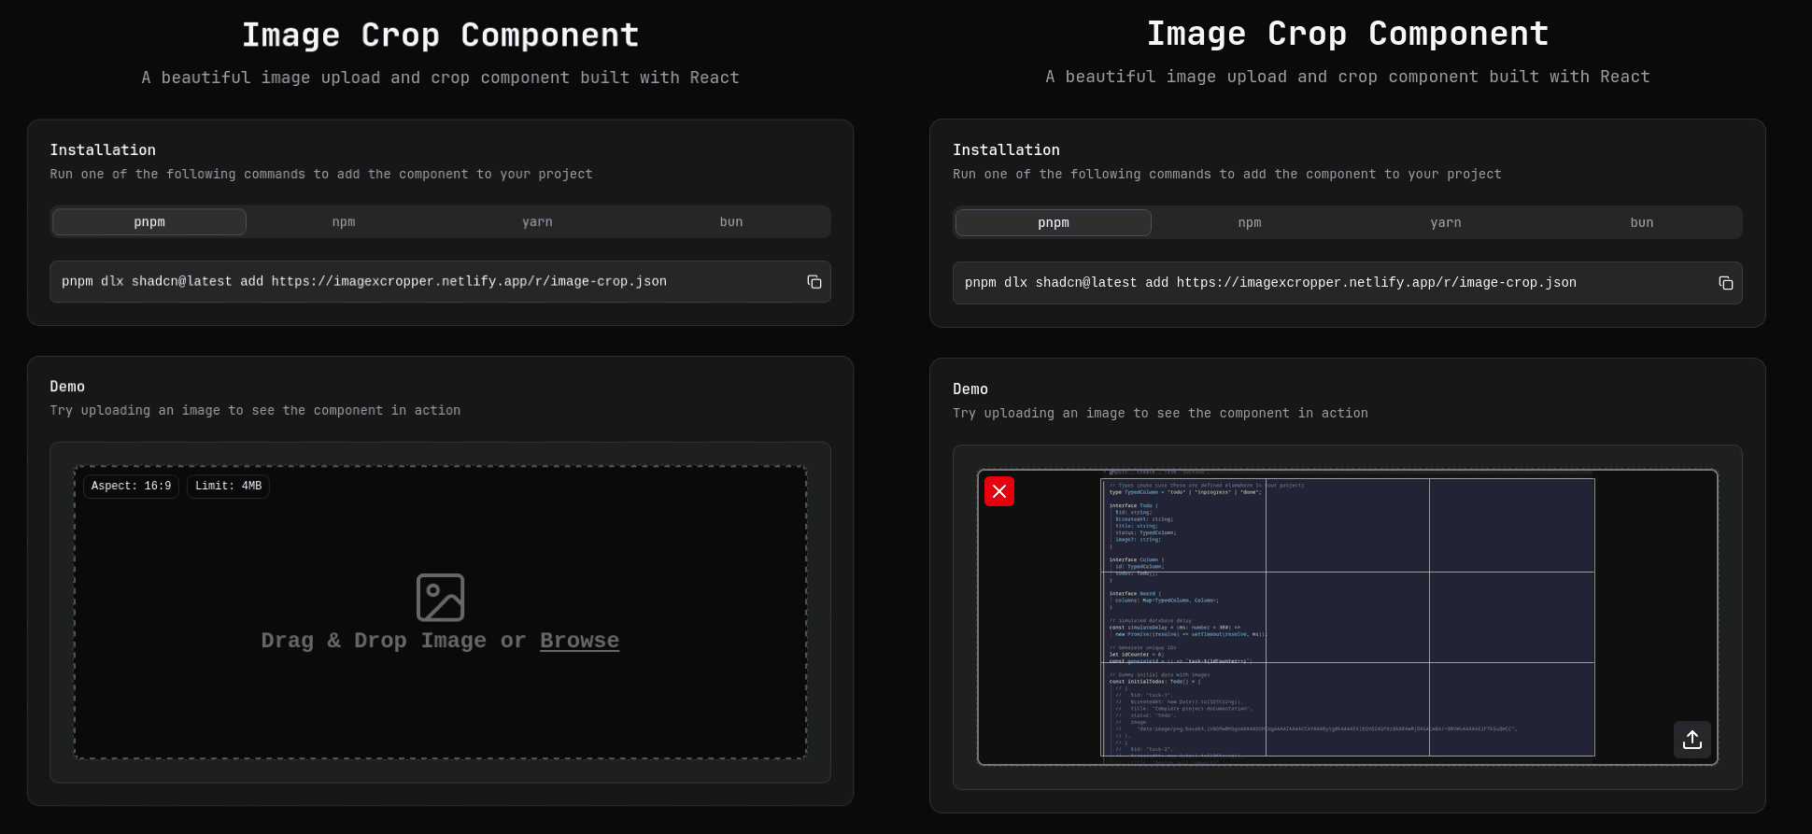The width and height of the screenshot is (1812, 834).
Task: Select the pnpm tab in the left card
Action: (x=149, y=222)
